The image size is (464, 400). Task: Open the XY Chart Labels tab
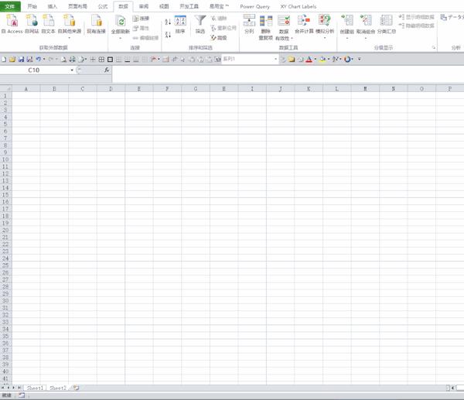tap(299, 6)
